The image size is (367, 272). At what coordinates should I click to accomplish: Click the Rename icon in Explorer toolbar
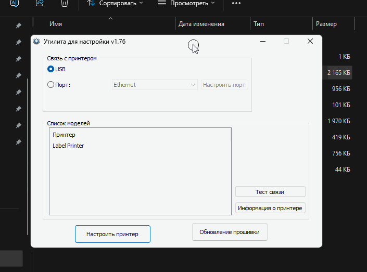(15, 3)
